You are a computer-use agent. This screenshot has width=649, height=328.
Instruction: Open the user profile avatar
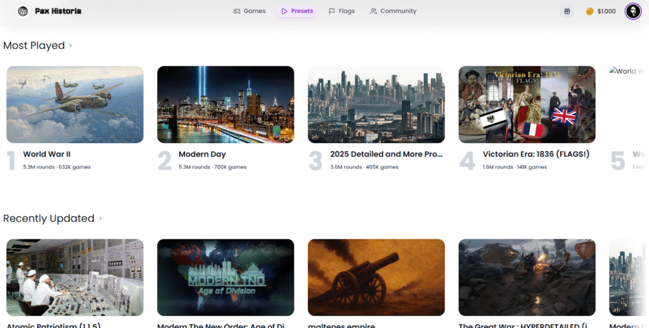pyautogui.click(x=633, y=11)
